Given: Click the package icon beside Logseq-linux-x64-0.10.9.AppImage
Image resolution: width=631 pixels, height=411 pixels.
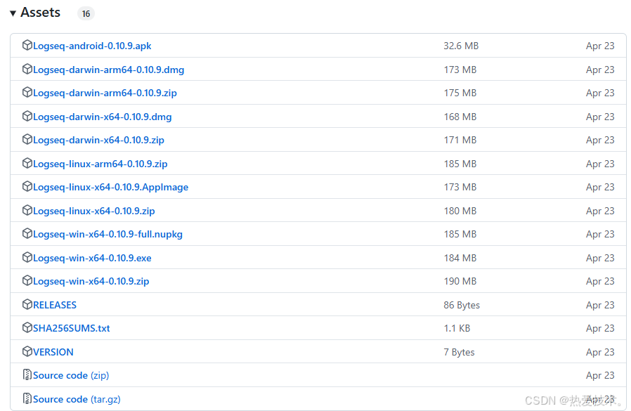Looking at the screenshot, I should coord(27,186).
